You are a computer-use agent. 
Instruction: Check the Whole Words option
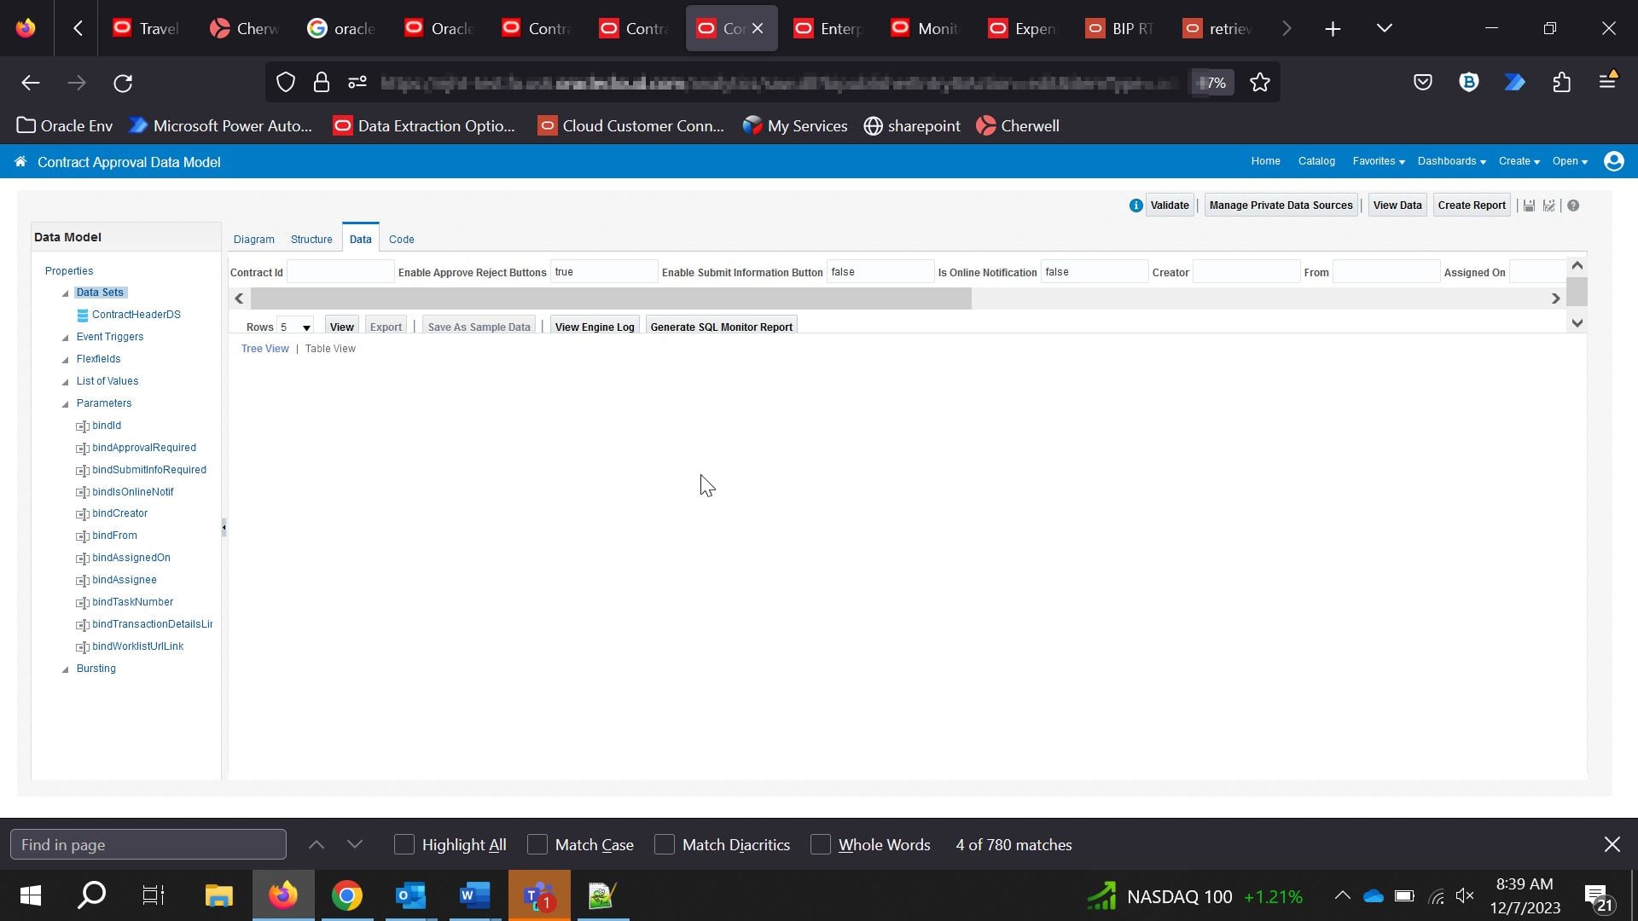click(820, 843)
